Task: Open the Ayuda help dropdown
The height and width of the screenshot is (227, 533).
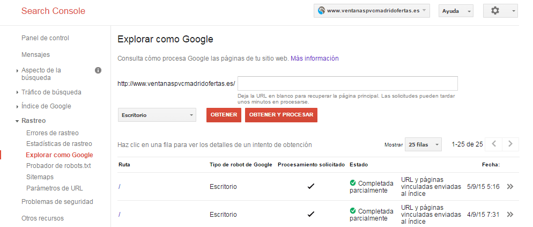Action: pyautogui.click(x=456, y=11)
